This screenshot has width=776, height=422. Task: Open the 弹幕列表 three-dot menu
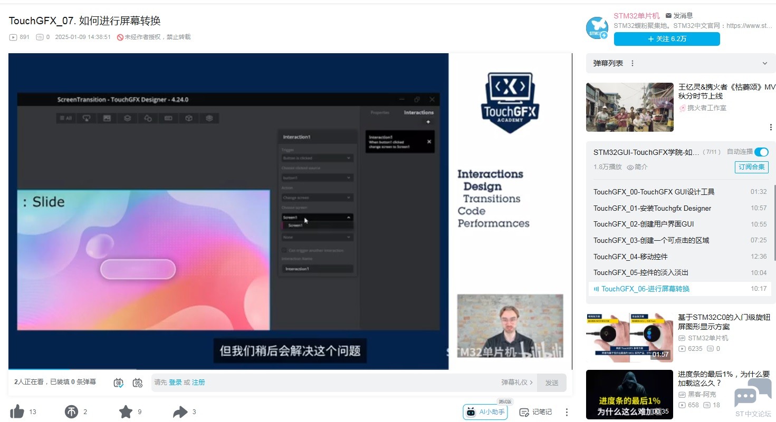(633, 63)
